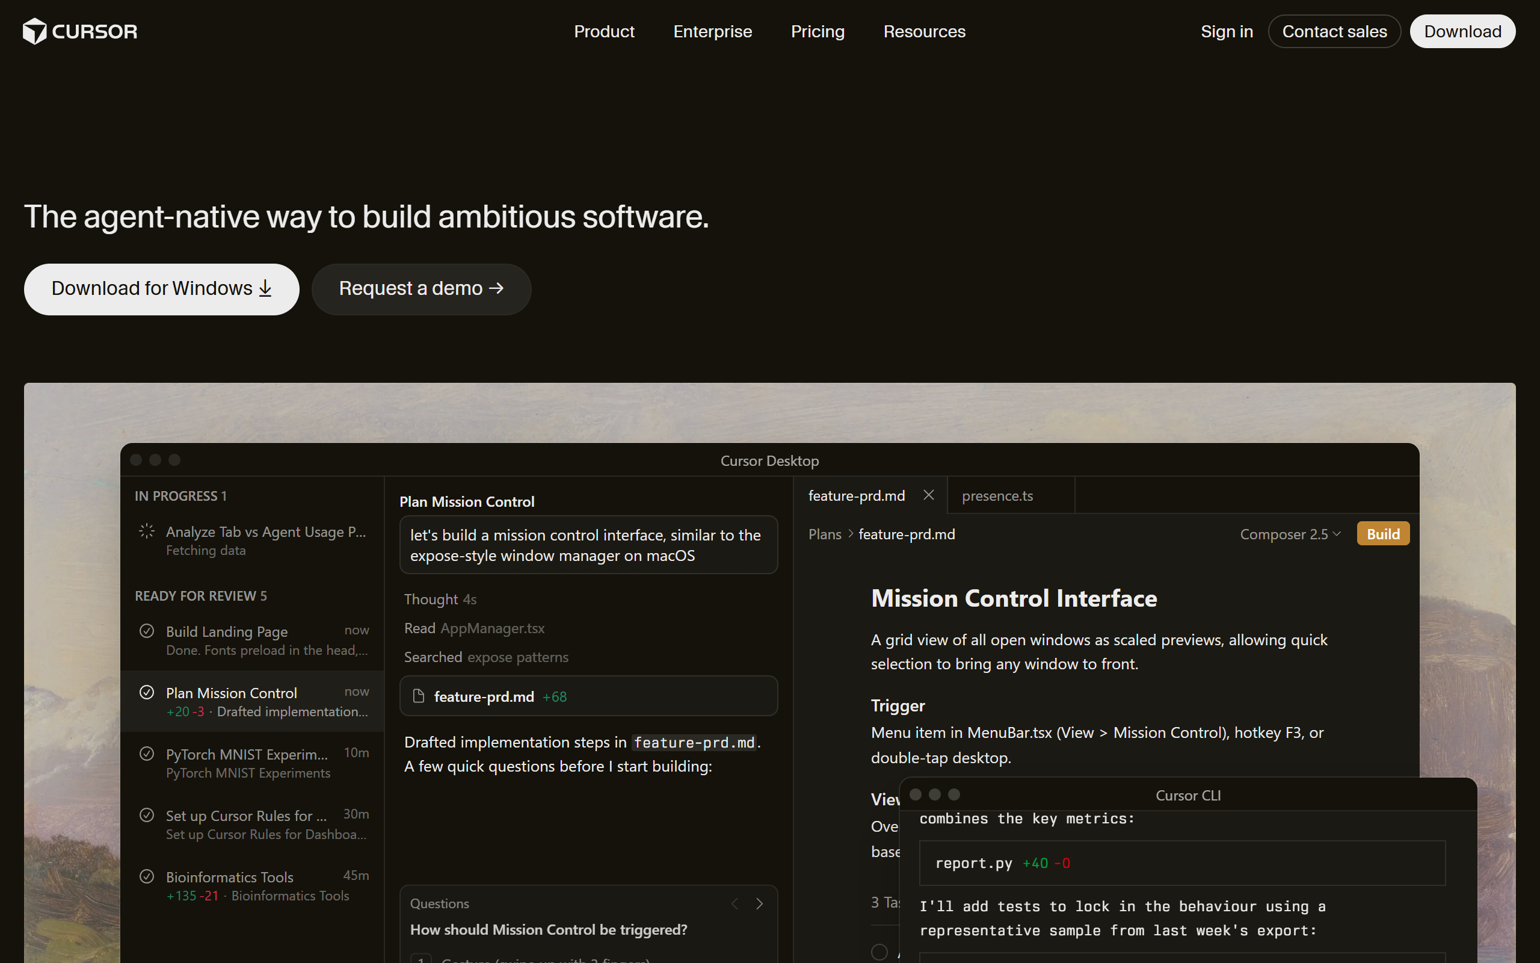1540x963 pixels.
Task: Click the Sign in link
Action: click(1226, 31)
